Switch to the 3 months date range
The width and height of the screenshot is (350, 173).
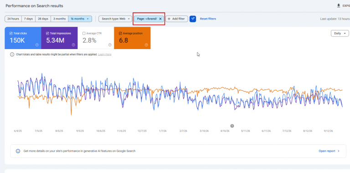tap(59, 19)
